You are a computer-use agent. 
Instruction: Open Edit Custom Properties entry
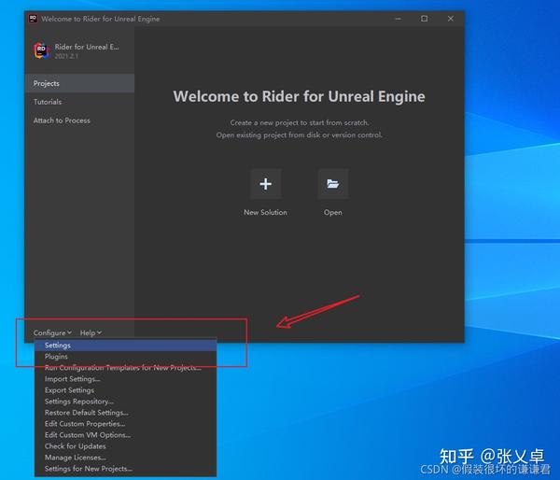coord(125,424)
